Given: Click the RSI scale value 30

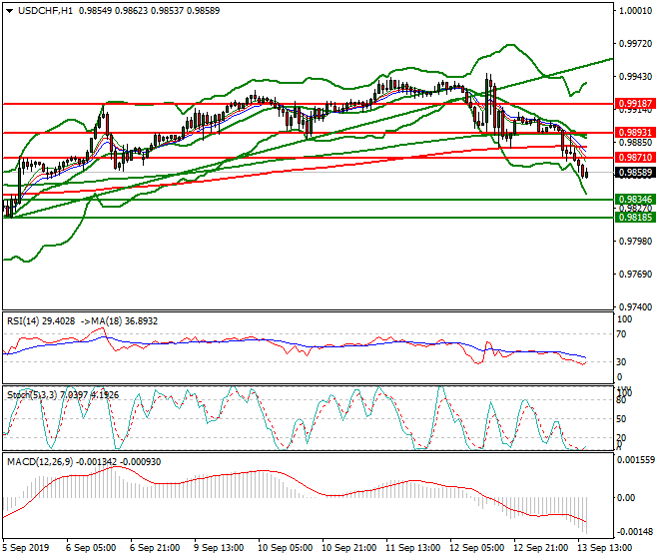Looking at the screenshot, I should click(622, 362).
